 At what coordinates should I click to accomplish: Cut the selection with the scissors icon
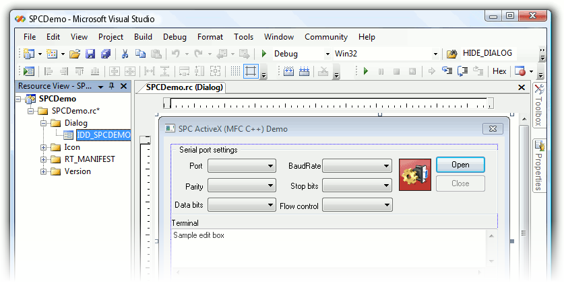tap(125, 54)
